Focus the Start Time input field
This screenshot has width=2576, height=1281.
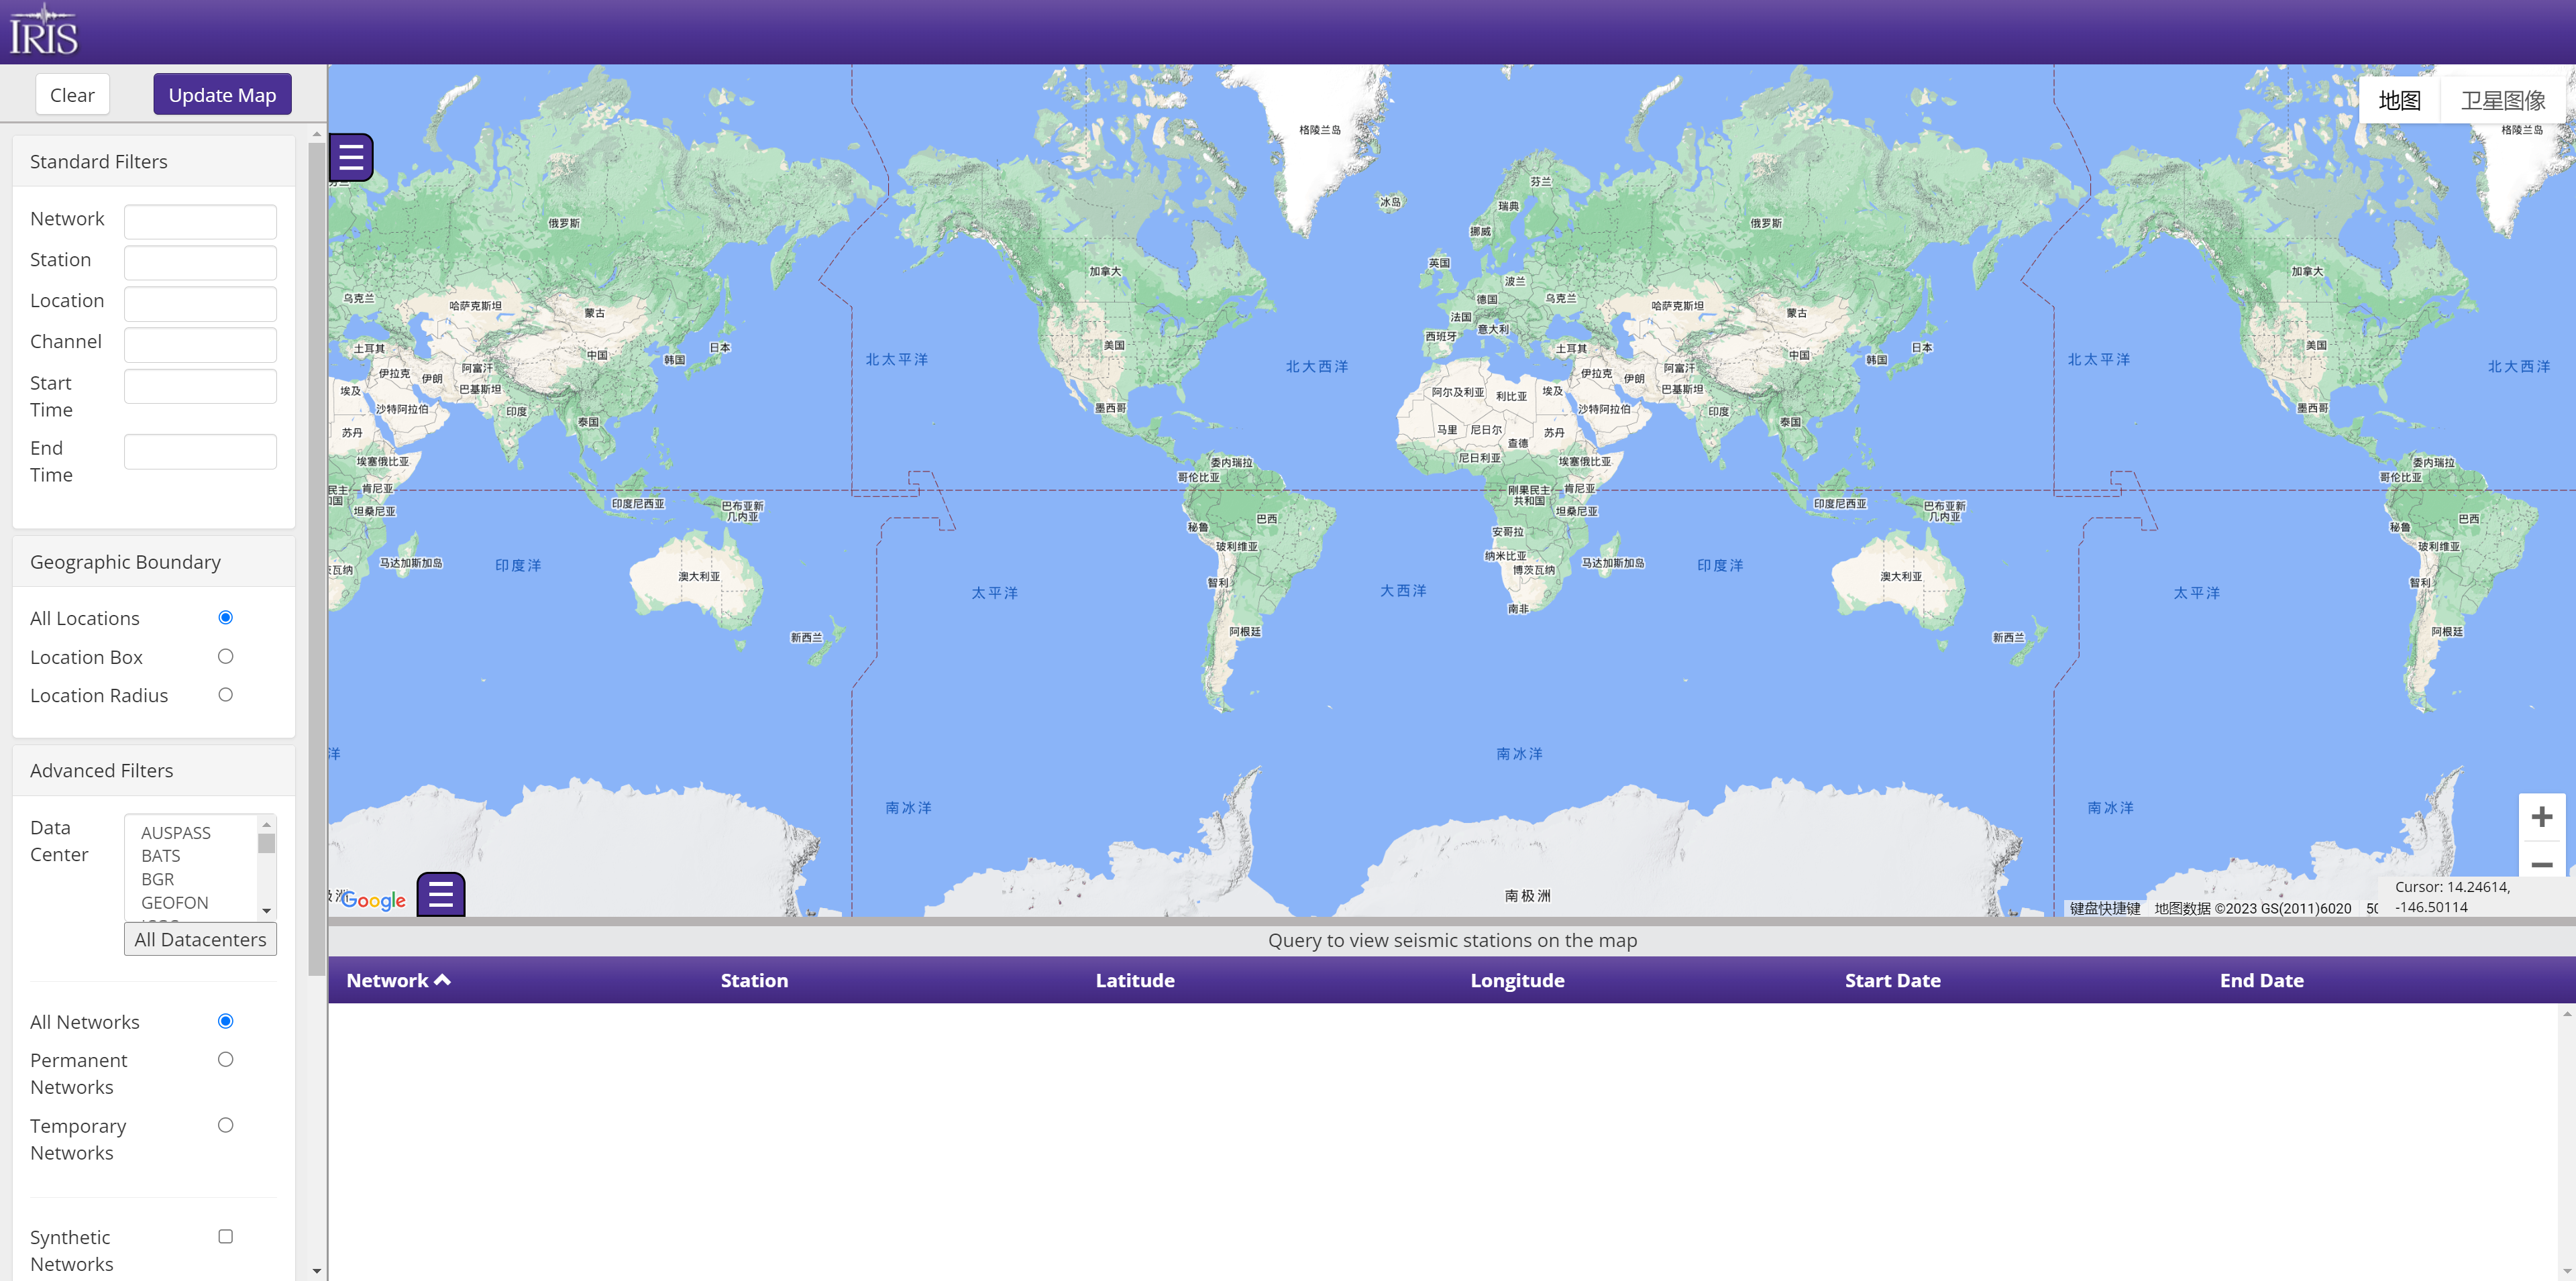pos(200,386)
